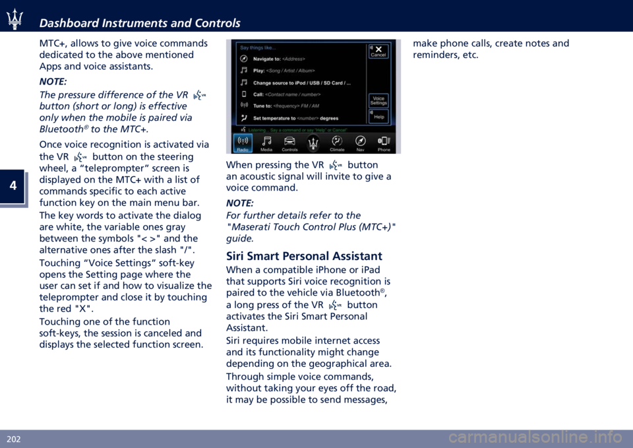The width and height of the screenshot is (633, 448).
Task: Click the Call phone icon
Action: 244,94
